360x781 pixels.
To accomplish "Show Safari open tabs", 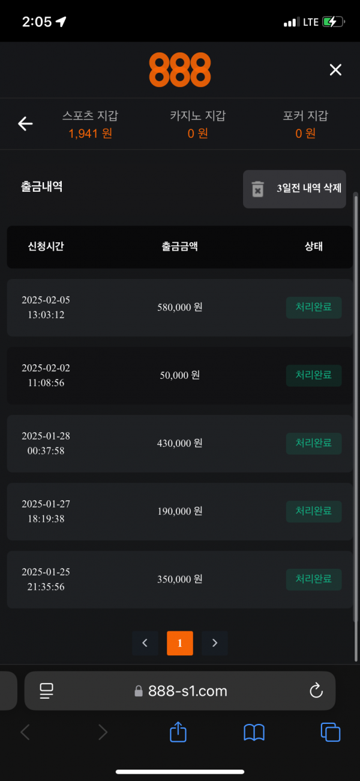I will coord(331,732).
